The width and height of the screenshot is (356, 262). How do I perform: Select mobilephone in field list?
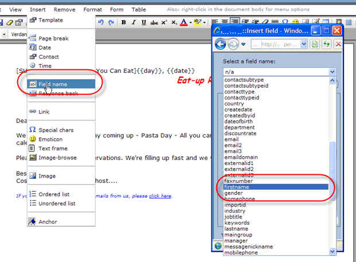click(276, 253)
